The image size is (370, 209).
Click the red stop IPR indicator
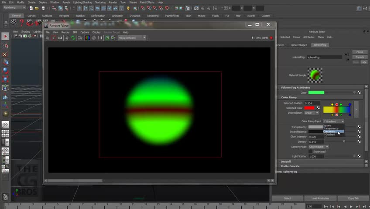point(271,38)
